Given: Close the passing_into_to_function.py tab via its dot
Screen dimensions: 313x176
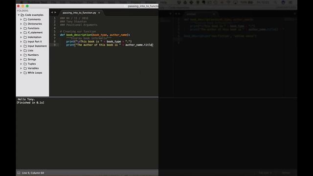Looking at the screenshot, I should (99, 13).
